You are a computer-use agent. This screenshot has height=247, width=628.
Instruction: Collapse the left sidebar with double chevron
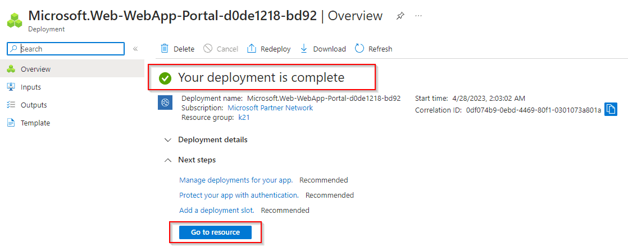[135, 49]
